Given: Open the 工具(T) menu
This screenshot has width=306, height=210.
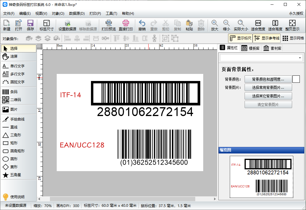Looking at the screenshot, I should point(111,14).
